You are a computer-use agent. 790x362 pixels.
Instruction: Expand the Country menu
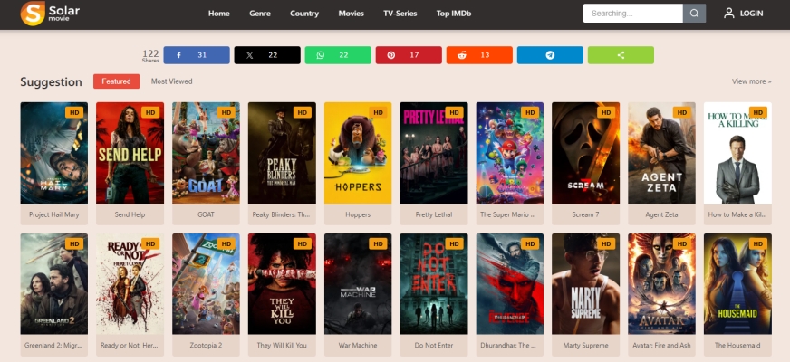(304, 14)
